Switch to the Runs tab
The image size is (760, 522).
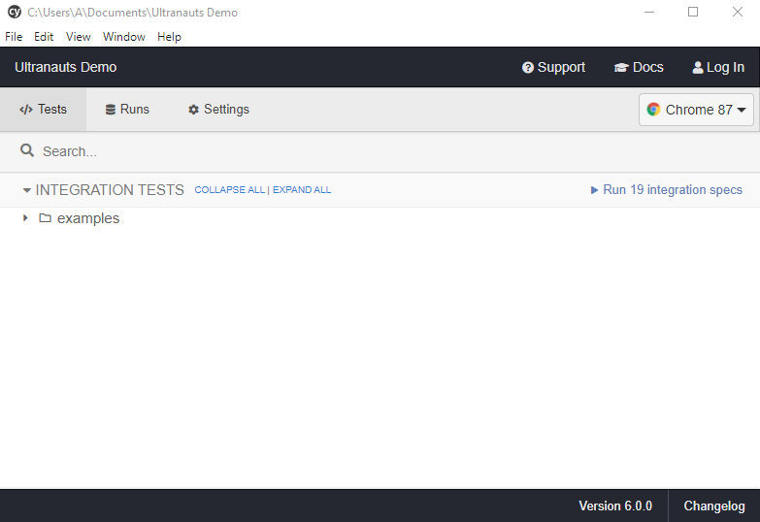click(x=127, y=110)
